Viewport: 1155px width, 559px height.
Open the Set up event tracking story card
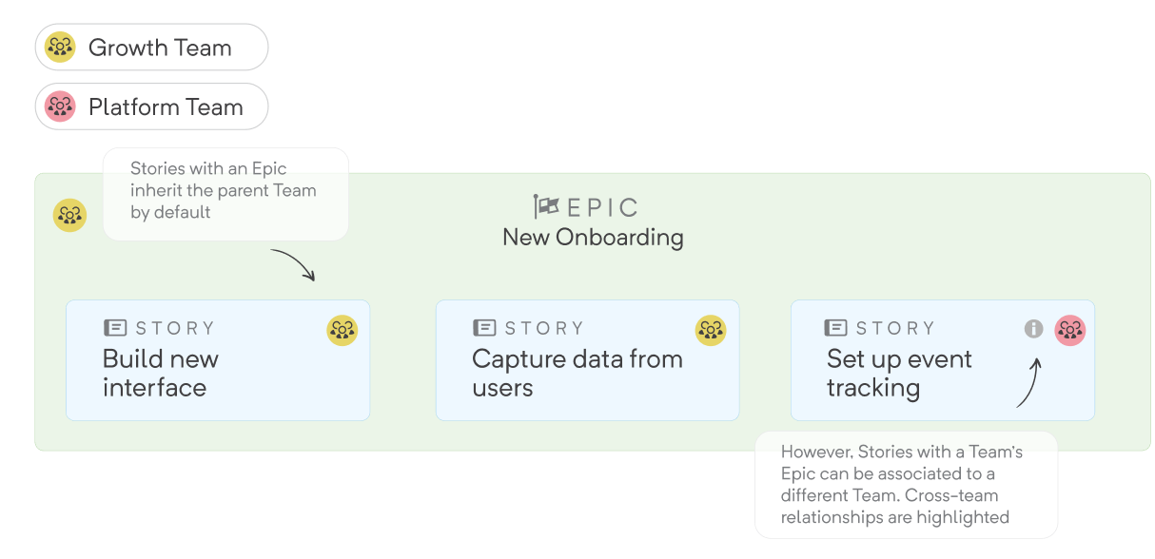pyautogui.click(x=943, y=360)
